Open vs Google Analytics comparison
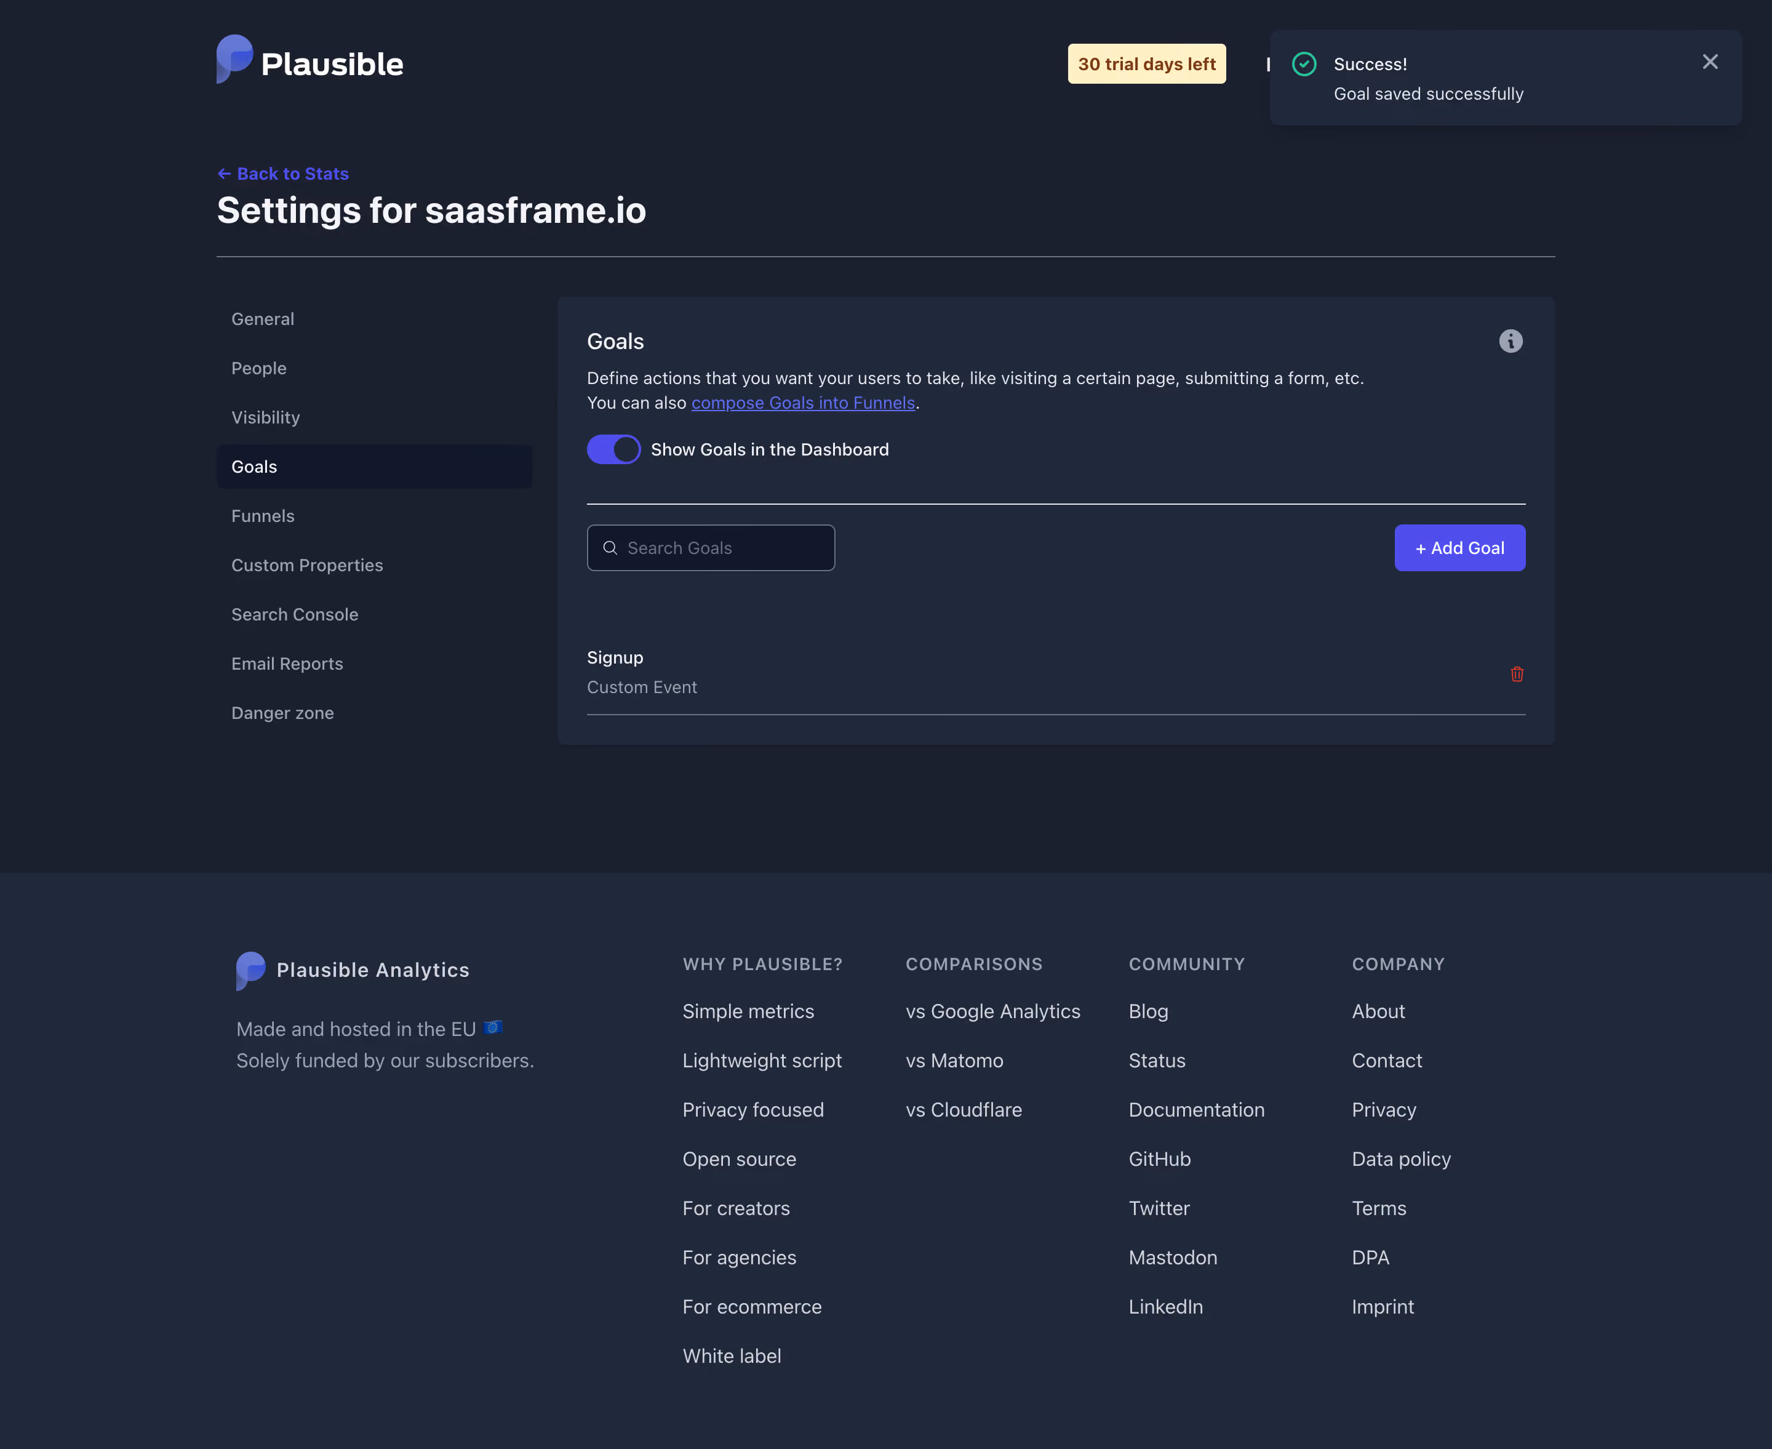1772x1449 pixels. click(993, 1011)
